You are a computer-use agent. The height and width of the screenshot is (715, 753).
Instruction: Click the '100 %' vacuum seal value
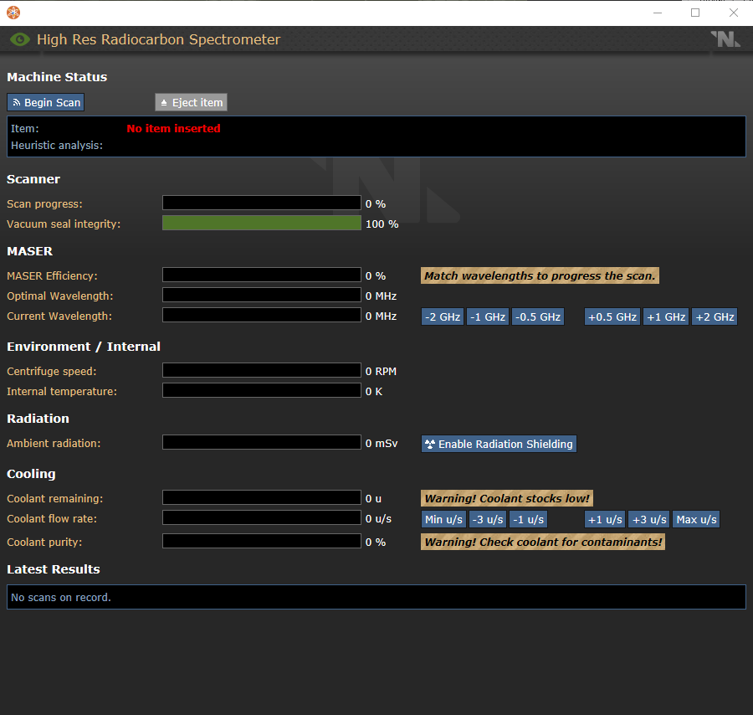[x=382, y=224]
